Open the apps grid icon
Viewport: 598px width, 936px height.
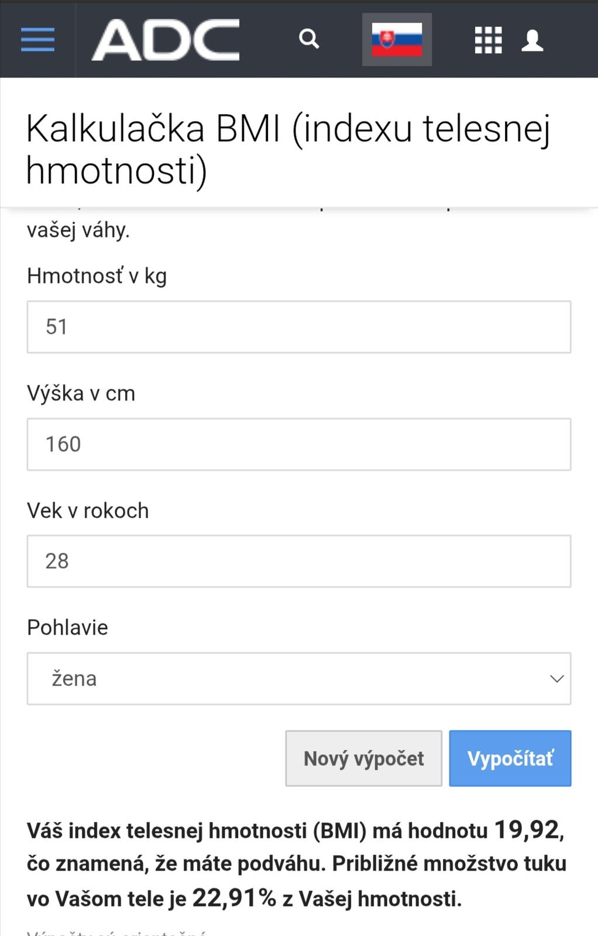[x=488, y=40]
